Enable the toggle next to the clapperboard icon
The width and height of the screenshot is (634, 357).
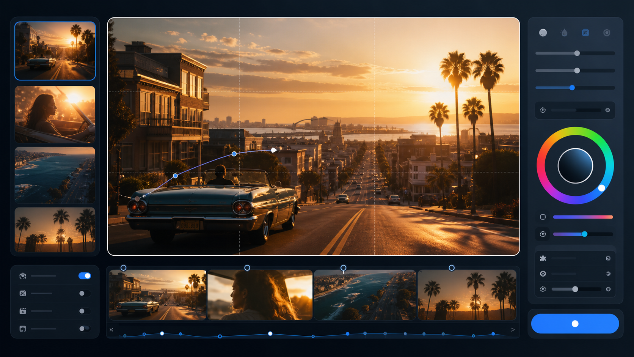(x=84, y=311)
